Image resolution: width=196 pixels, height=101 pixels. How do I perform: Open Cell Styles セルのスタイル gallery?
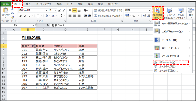pos(181,13)
